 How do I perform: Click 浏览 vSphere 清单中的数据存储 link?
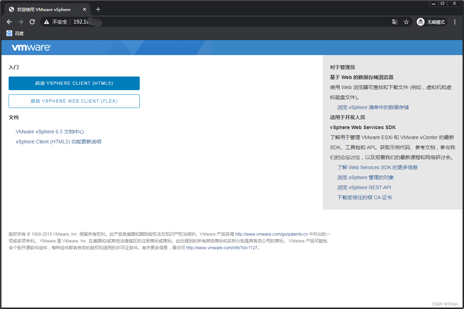373,107
